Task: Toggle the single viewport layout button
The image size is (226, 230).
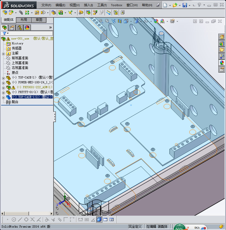Action: 105,219
